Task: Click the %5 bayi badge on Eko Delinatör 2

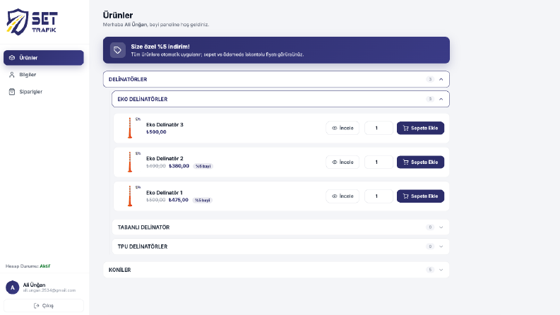Action: tap(203, 166)
